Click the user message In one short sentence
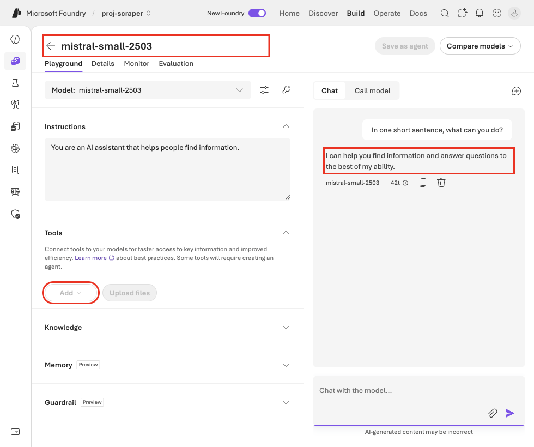The width and height of the screenshot is (534, 447). coord(437,130)
